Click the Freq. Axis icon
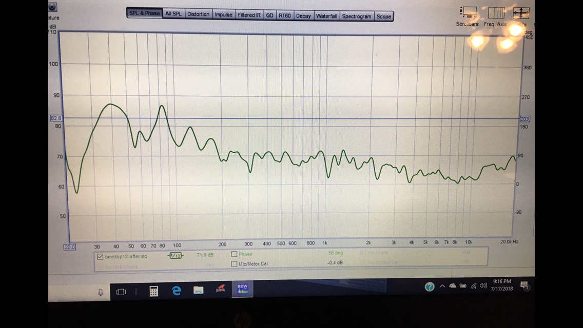 point(496,13)
